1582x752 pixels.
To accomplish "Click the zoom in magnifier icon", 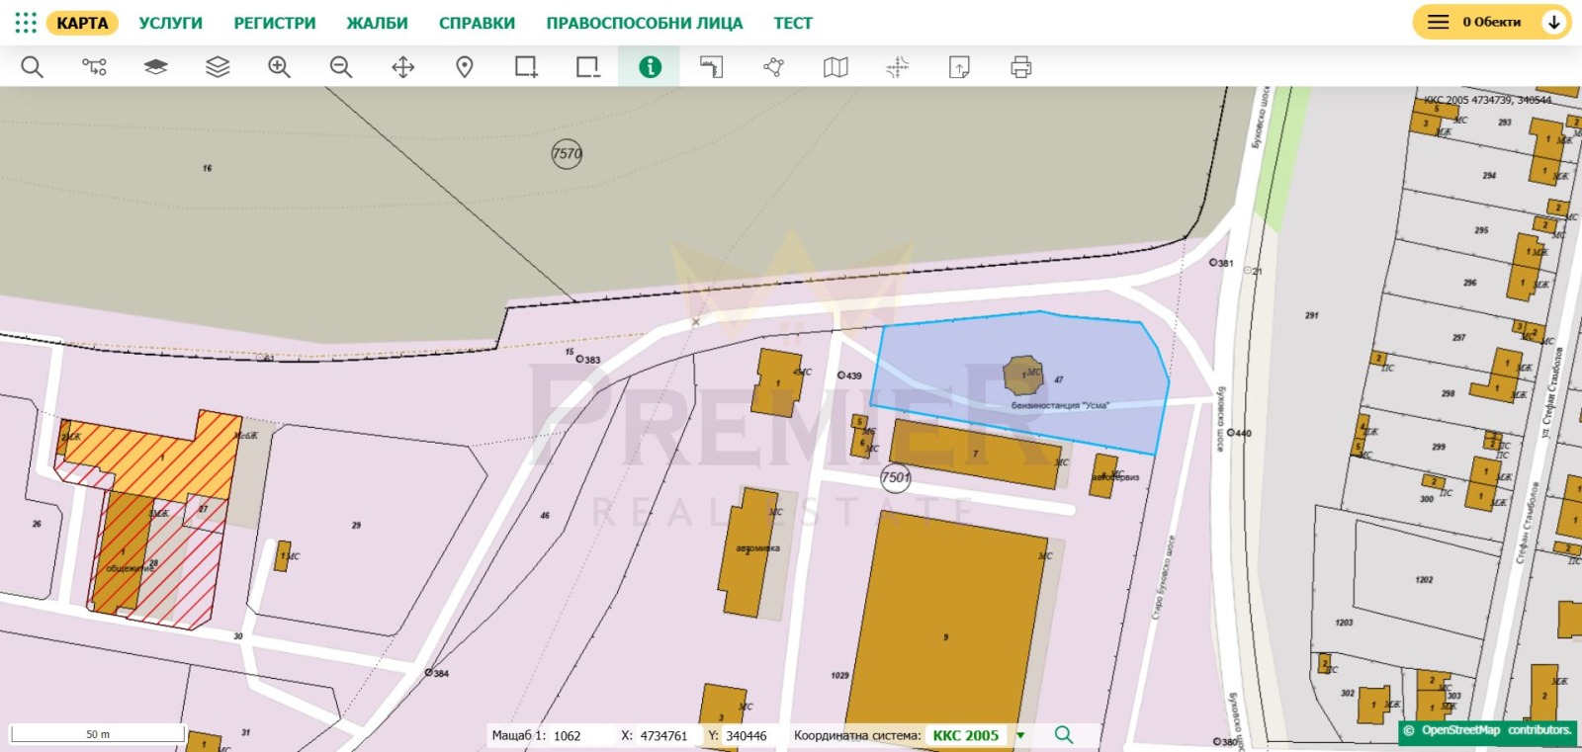I will pos(280,67).
